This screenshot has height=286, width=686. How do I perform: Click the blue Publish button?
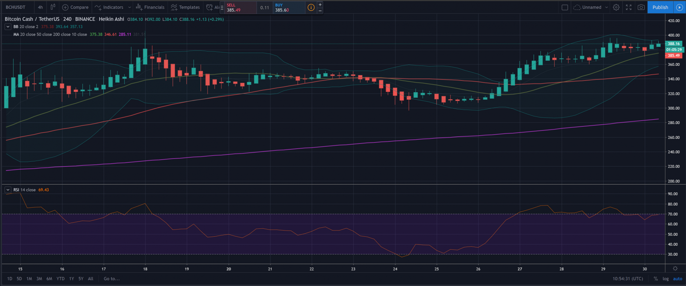660,7
